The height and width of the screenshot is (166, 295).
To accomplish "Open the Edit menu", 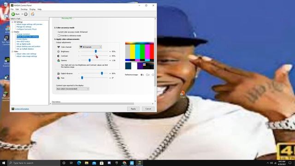I will click(17, 9).
